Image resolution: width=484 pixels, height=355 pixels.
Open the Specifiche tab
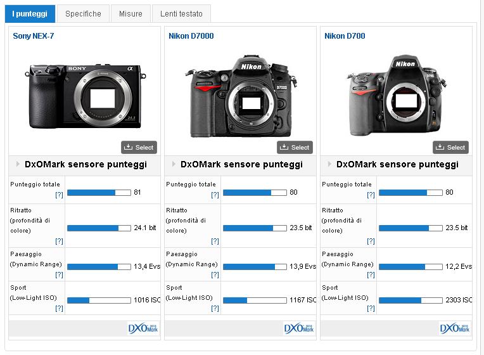pos(83,14)
